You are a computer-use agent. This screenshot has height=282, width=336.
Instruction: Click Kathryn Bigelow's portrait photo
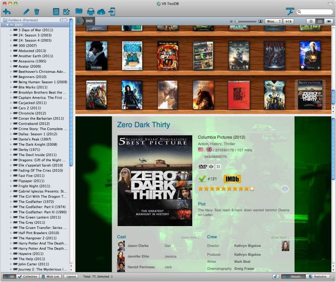coord(286,246)
